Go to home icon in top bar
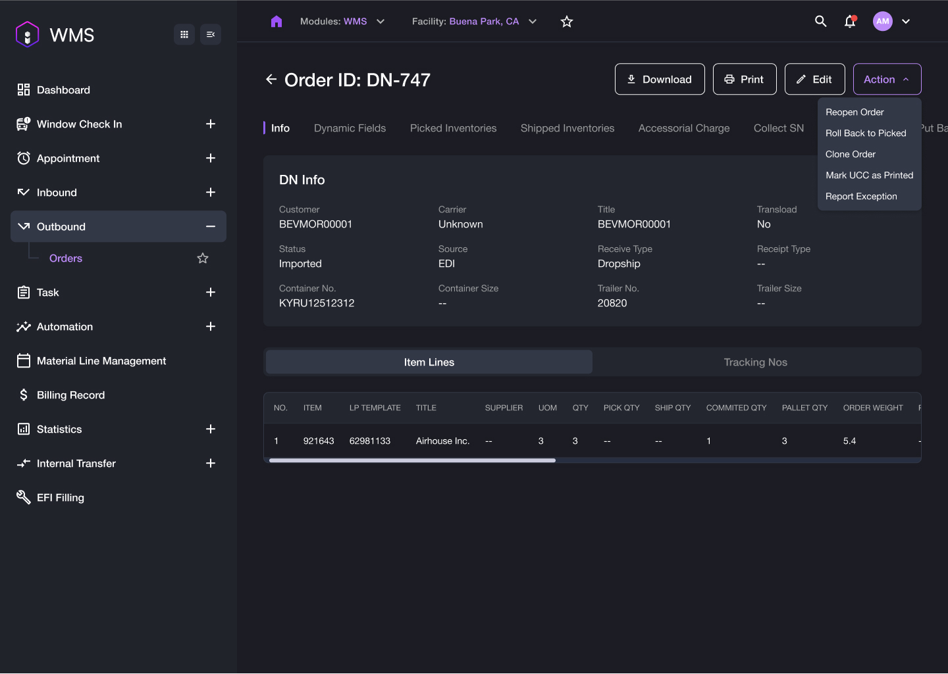Viewport: 948px width, 674px height. [276, 22]
